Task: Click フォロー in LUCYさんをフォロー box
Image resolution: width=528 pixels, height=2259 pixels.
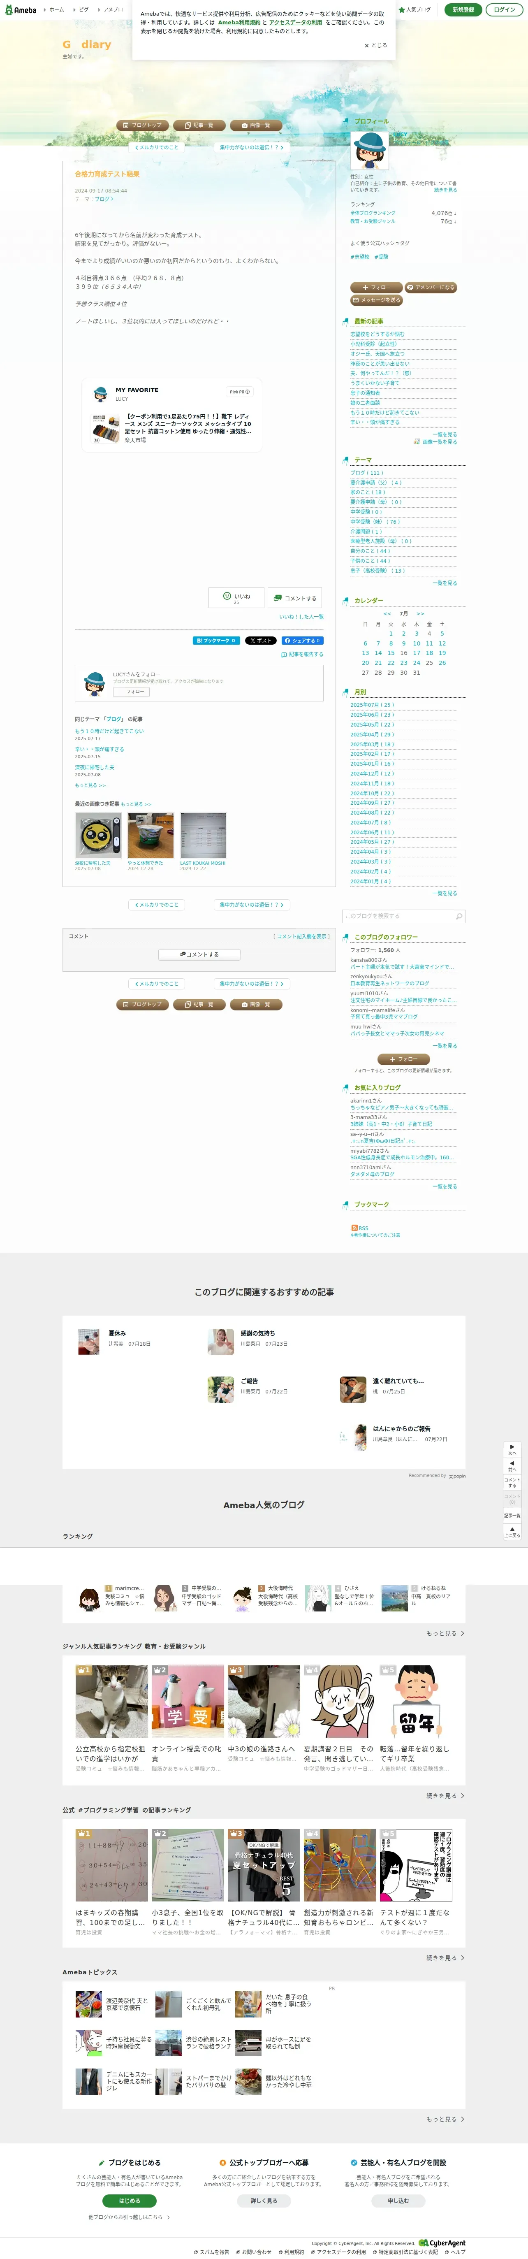Action: click(x=132, y=691)
